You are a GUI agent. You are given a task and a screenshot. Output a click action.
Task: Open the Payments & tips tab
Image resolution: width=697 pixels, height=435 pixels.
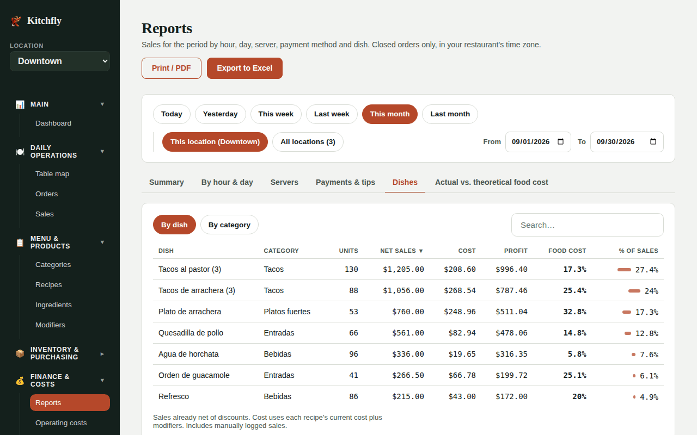tap(345, 182)
